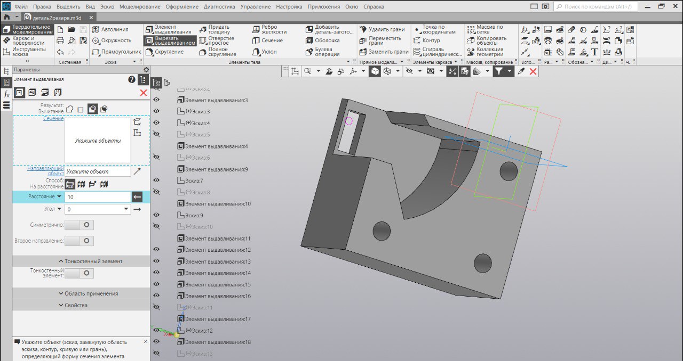Select the Автолиния sketch tool
The height and width of the screenshot is (361, 683).
pyautogui.click(x=110, y=29)
